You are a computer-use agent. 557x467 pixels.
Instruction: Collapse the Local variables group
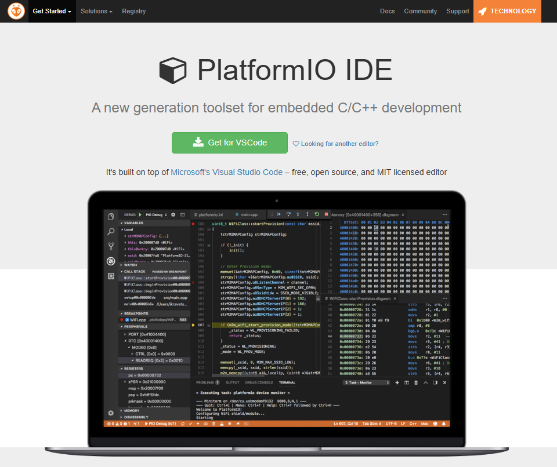(154, 229)
